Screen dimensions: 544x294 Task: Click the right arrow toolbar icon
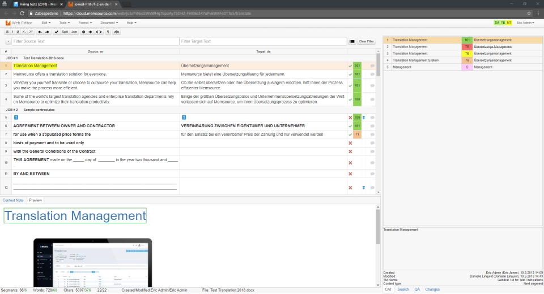(x=90, y=32)
